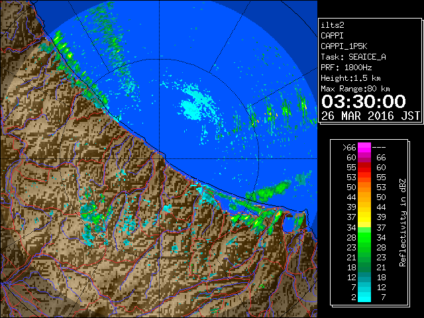Click the 03:30:00 timestamp

pos(364,101)
